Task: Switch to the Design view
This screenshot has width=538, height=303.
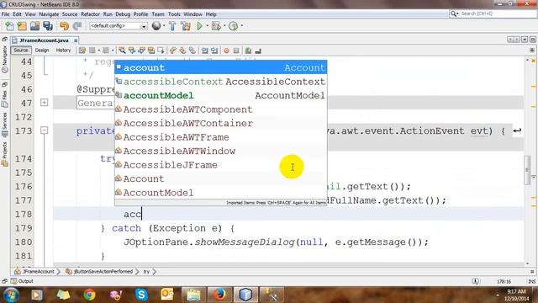Action: [x=42, y=50]
